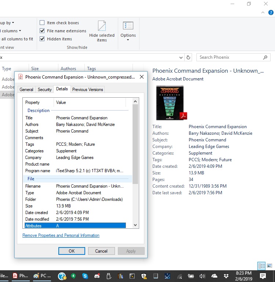The width and height of the screenshot is (275, 282).
Task: Select the Program name iTextSharp row
Action: coord(75,171)
